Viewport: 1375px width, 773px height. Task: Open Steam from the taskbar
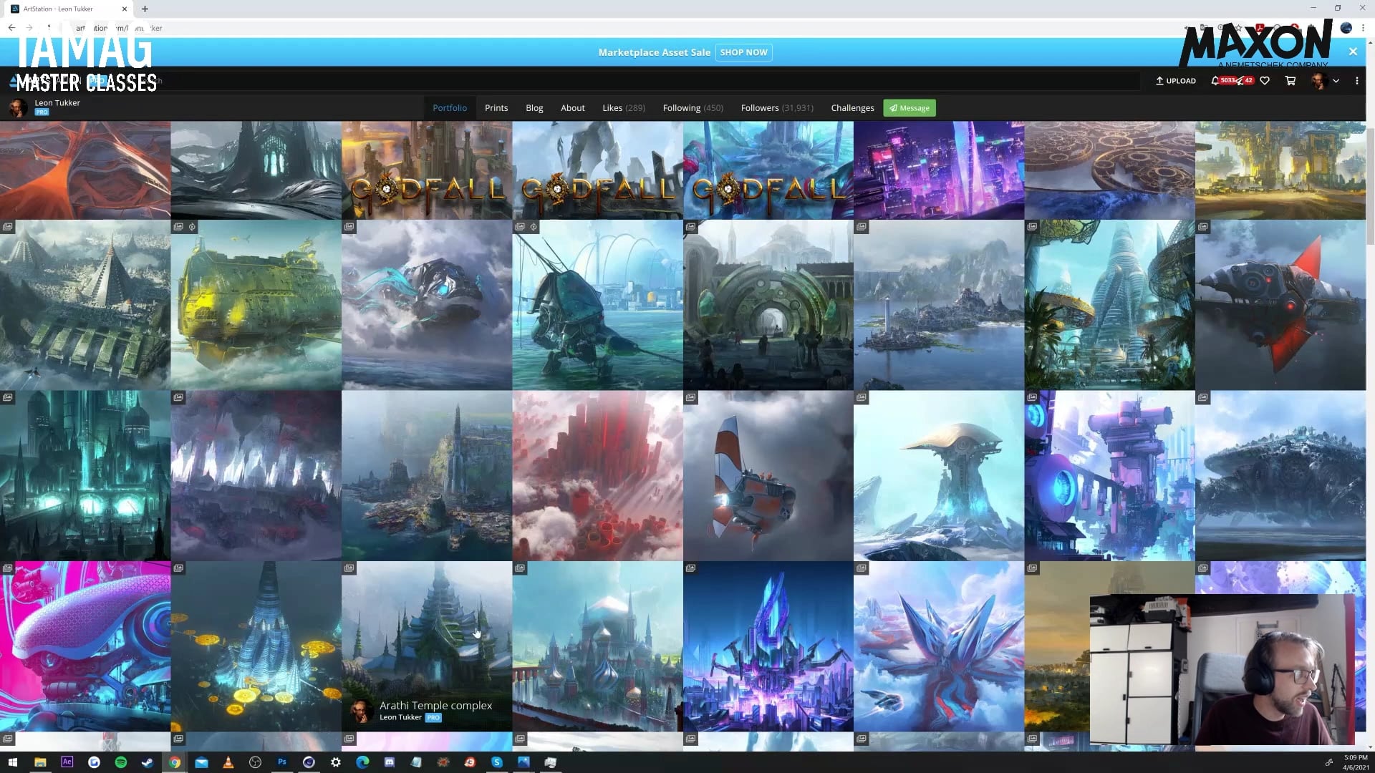(148, 762)
